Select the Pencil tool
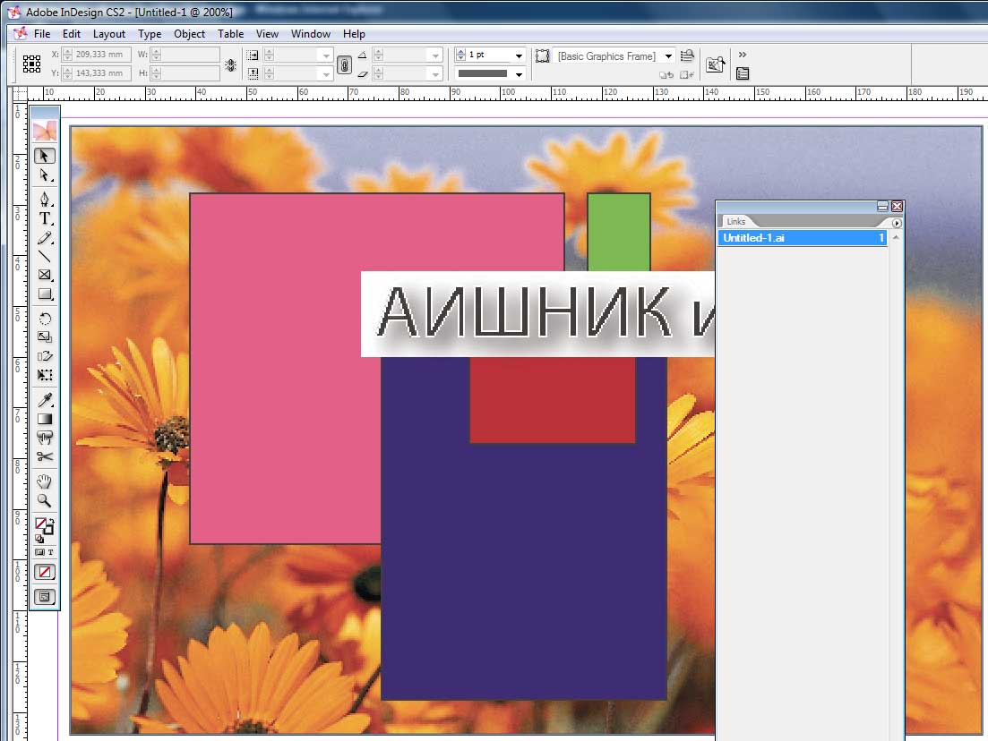 pos(44,238)
